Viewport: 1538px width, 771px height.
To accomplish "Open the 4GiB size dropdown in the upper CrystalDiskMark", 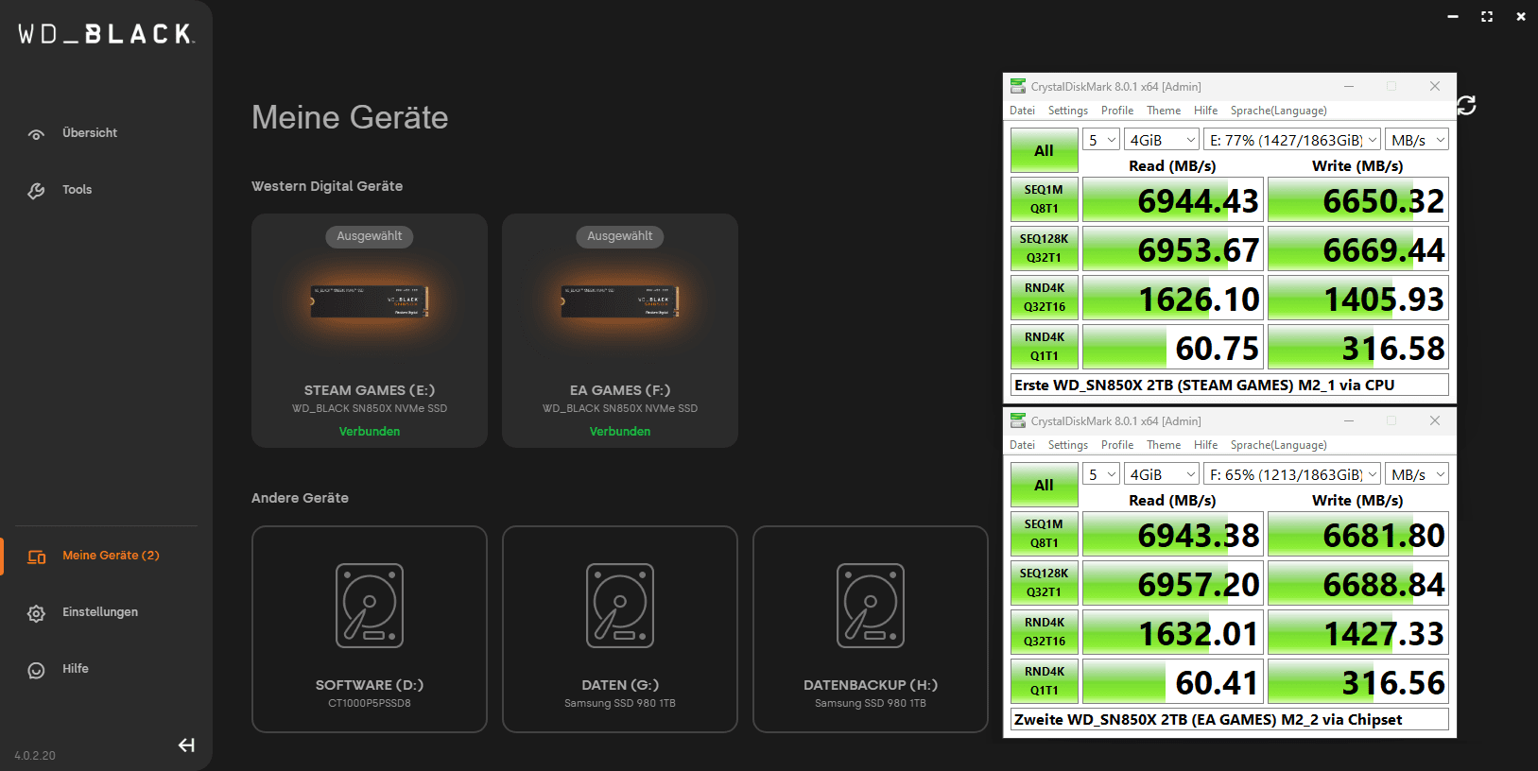I will [1162, 140].
